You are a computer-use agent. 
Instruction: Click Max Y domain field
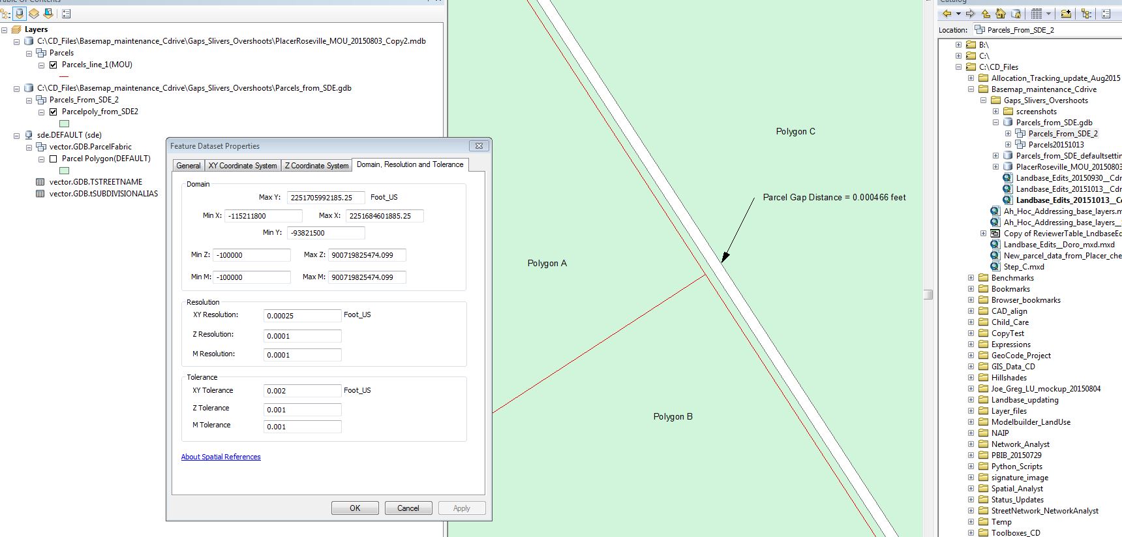pos(326,198)
